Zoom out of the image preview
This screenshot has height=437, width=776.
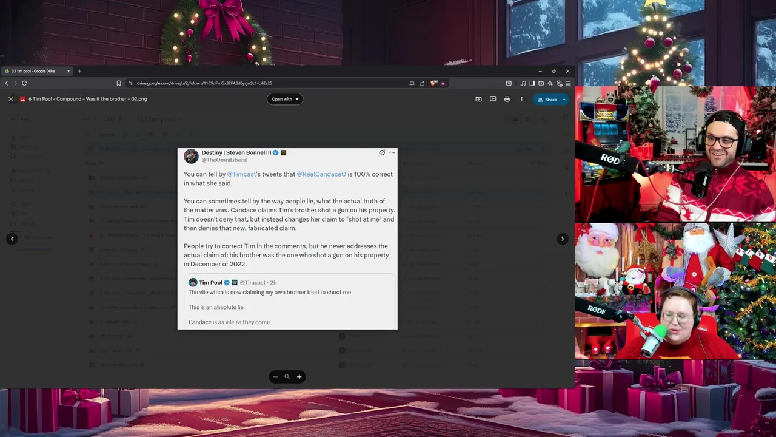[275, 377]
